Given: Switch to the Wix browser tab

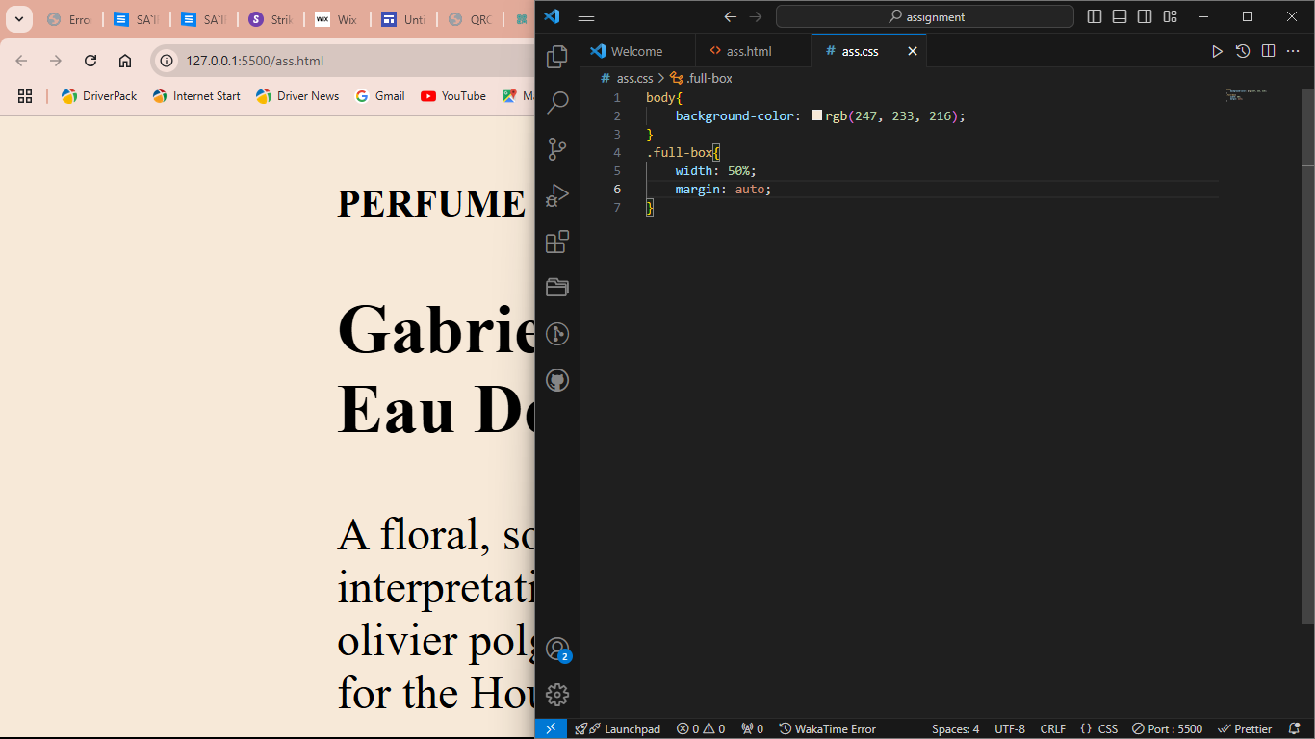Looking at the screenshot, I should (x=336, y=19).
